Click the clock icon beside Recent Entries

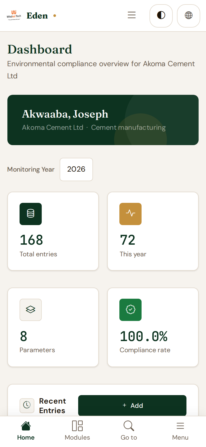click(x=27, y=405)
